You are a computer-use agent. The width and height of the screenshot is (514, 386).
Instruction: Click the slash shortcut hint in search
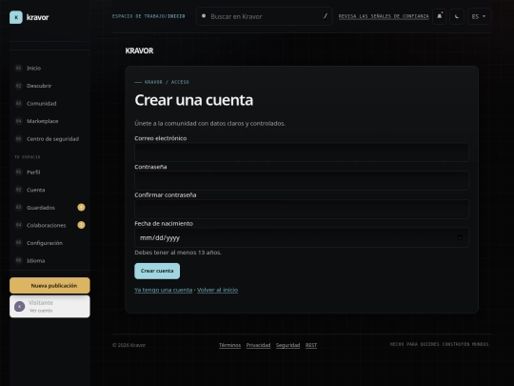326,16
